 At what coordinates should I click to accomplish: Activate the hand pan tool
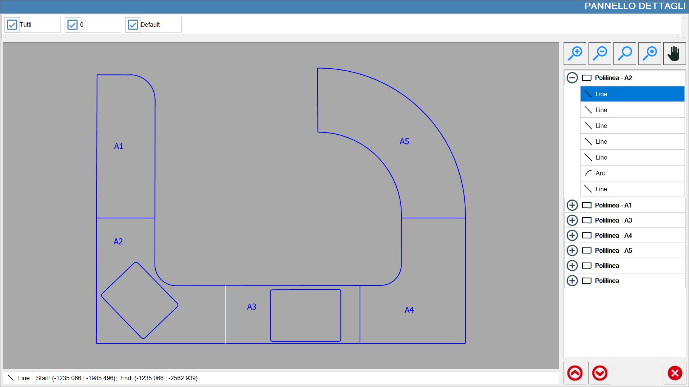pos(675,54)
